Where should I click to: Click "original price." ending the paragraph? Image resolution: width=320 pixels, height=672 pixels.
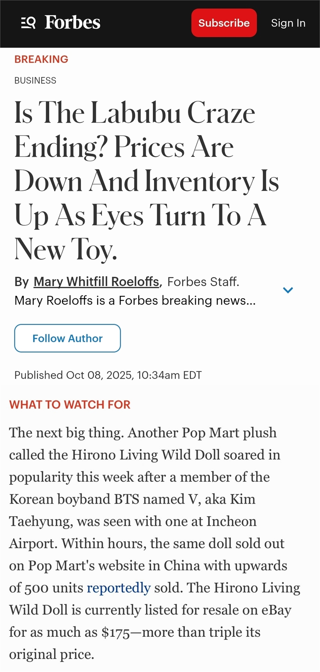click(x=52, y=654)
